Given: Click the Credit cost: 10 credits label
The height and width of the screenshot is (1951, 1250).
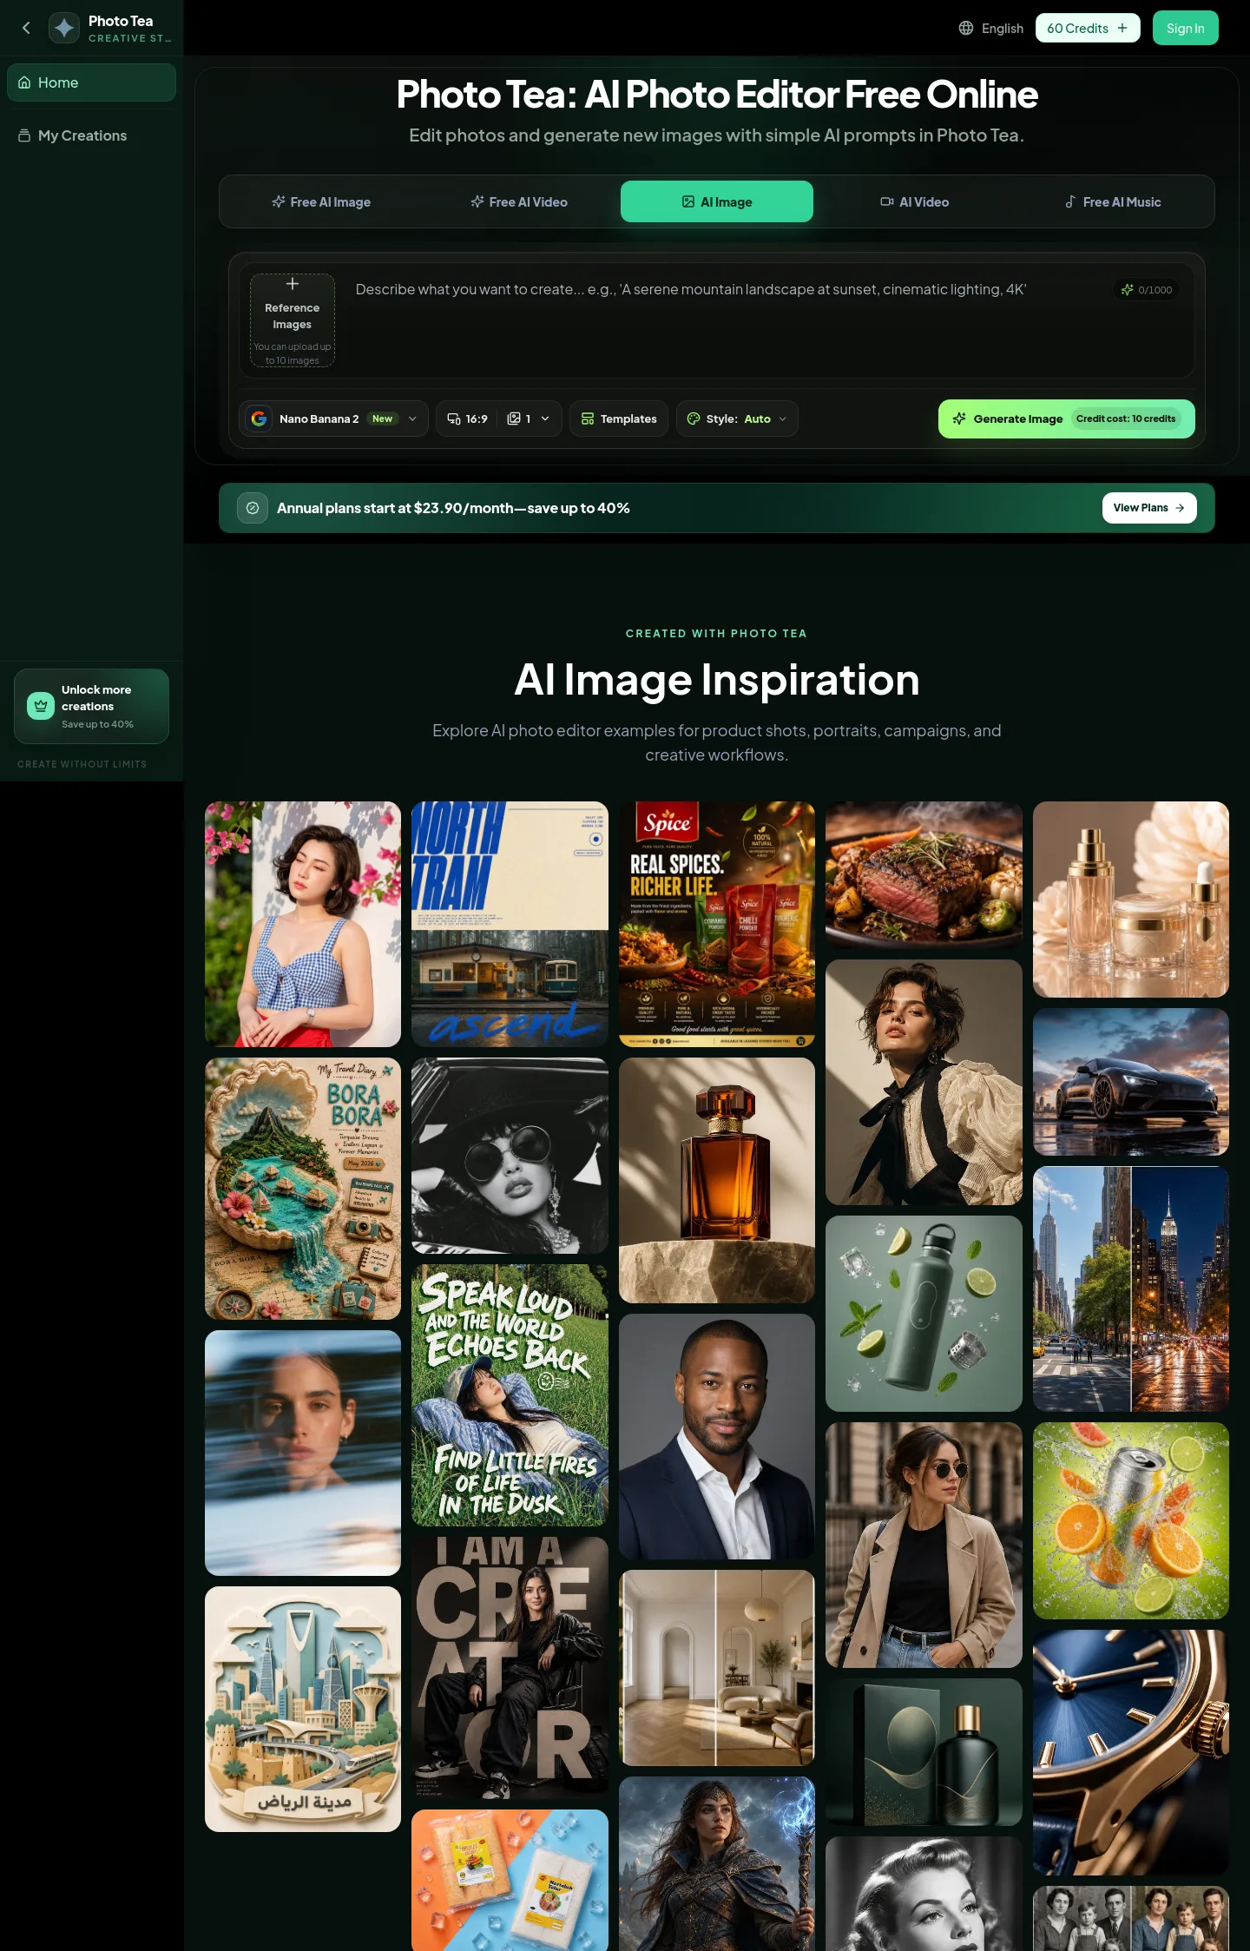Looking at the screenshot, I should click(x=1126, y=419).
